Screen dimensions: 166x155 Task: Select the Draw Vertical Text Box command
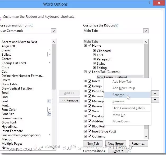pos(17,88)
